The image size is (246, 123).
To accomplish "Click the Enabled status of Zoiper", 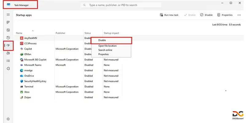I will coord(89,97).
